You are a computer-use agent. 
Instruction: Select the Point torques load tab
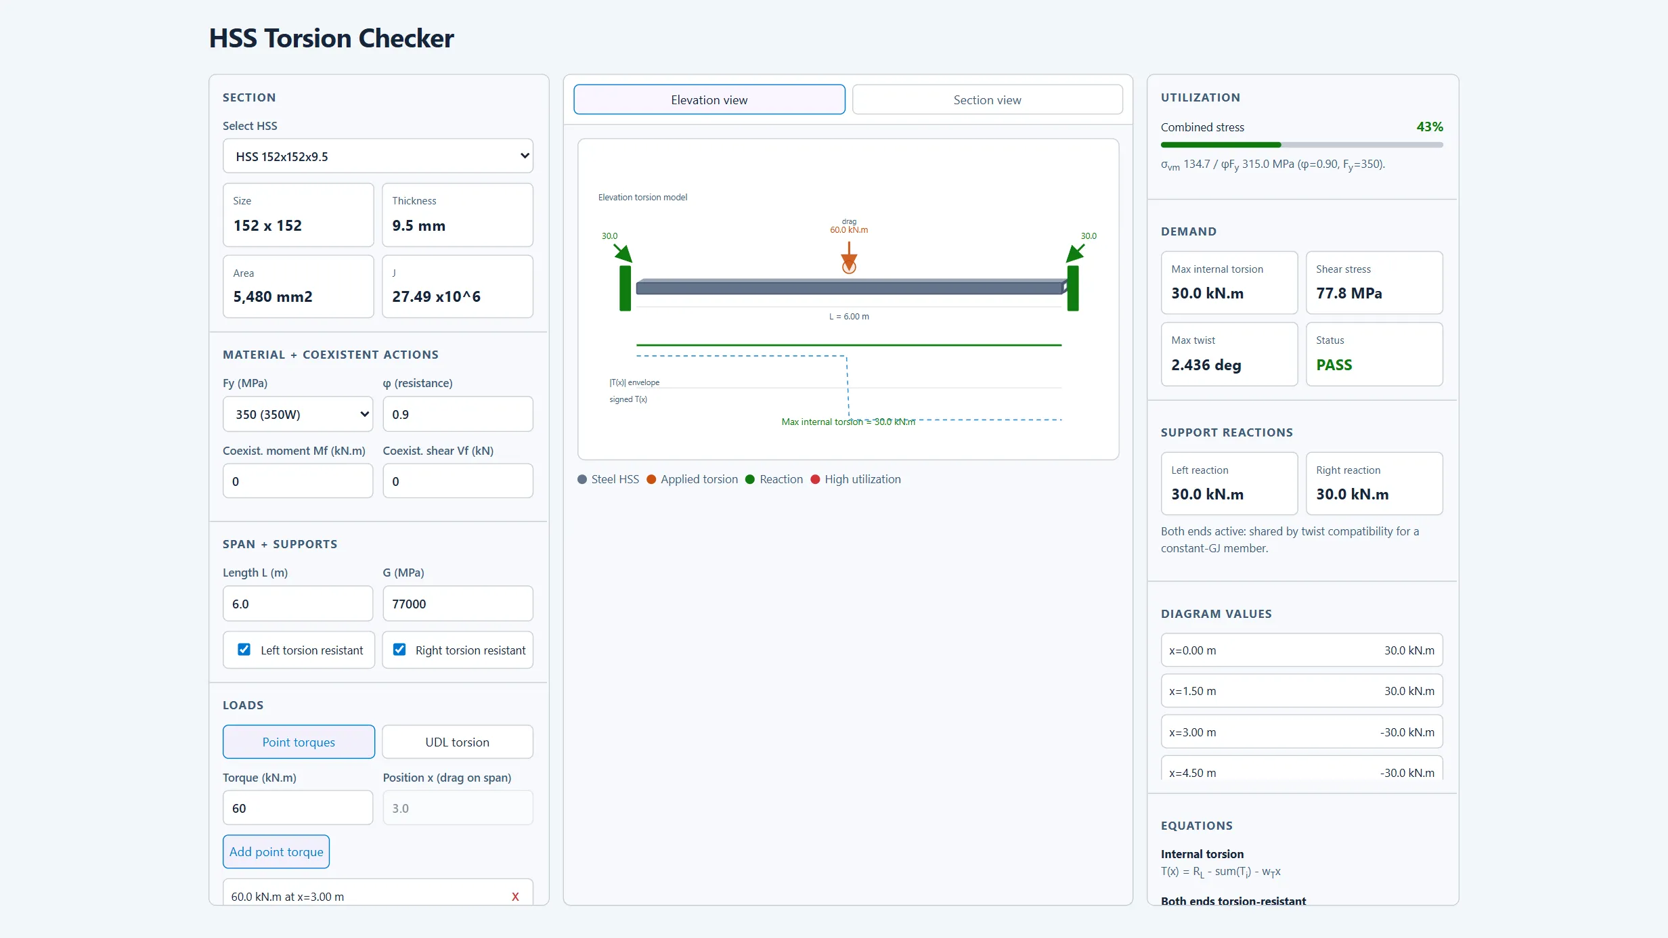pos(299,742)
